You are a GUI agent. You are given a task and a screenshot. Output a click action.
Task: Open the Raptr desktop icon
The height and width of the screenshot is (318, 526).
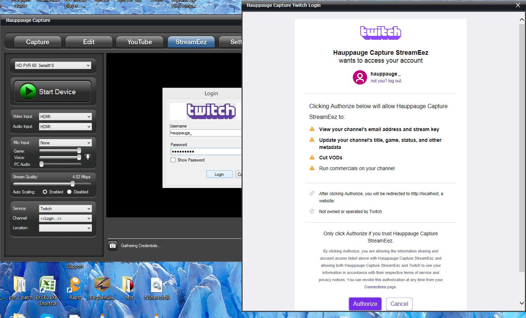click(x=75, y=285)
